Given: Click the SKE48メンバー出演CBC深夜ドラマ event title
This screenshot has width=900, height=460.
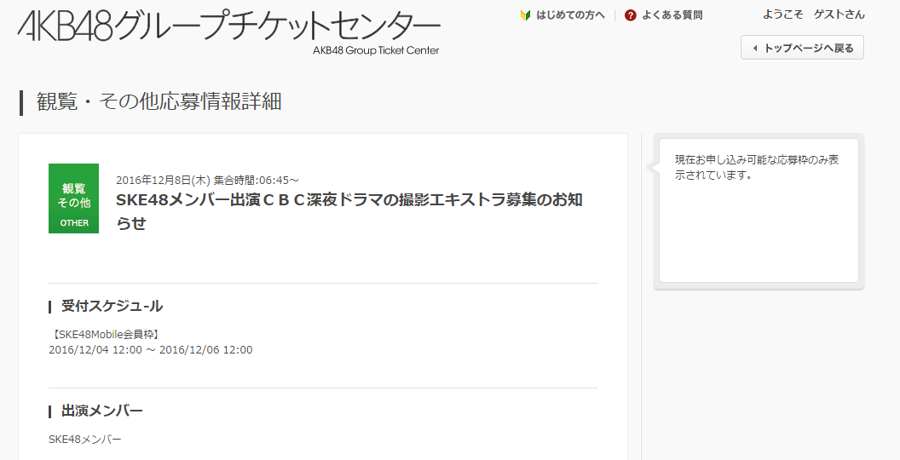Looking at the screenshot, I should coord(349,211).
